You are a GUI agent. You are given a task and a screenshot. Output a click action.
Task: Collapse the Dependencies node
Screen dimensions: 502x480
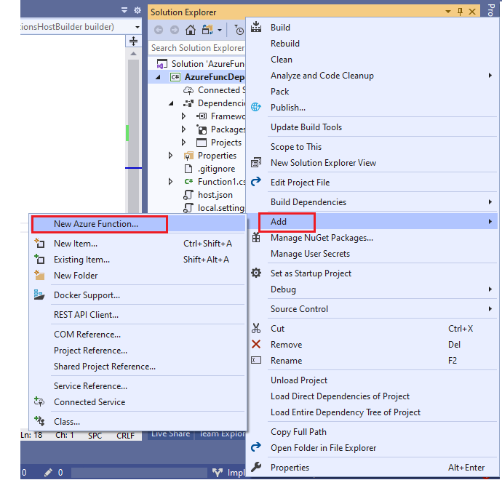pyautogui.click(x=171, y=103)
